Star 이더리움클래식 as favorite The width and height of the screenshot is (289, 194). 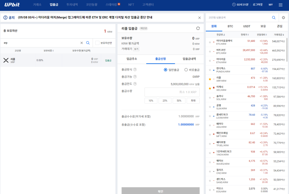coord(210,42)
